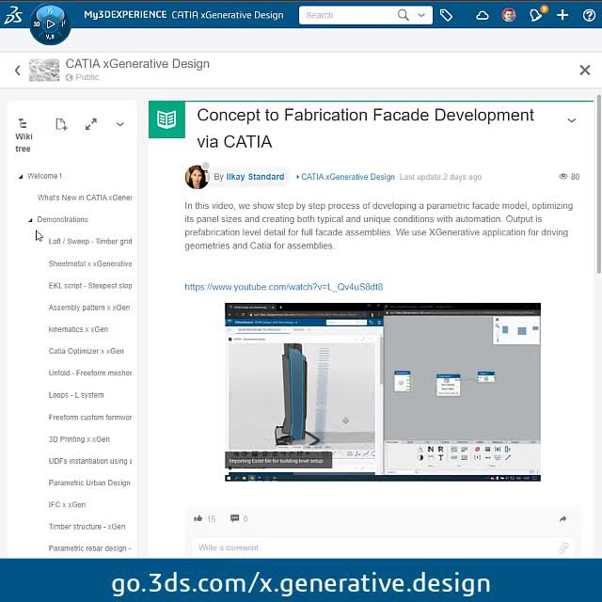Open IFC x xGen page

click(67, 505)
